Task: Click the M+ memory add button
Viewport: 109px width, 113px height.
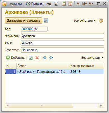Action: pyautogui.click(x=84, y=4)
